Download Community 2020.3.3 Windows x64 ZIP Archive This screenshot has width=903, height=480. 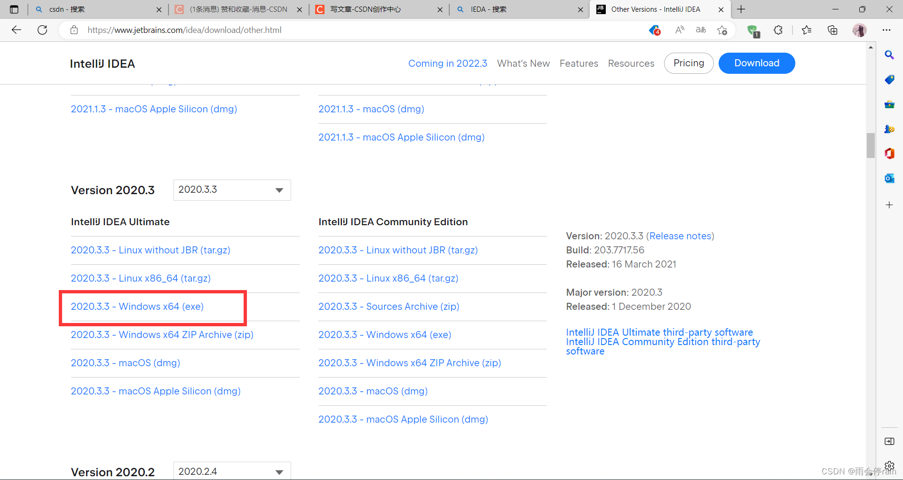click(x=410, y=363)
